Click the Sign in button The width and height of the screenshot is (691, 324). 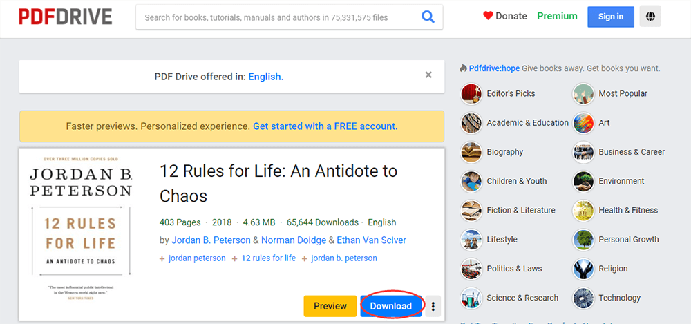(x=611, y=17)
